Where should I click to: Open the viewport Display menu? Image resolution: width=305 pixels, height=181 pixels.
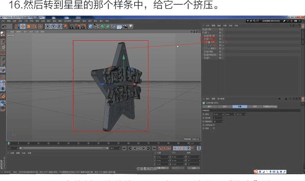[x=25, y=32]
